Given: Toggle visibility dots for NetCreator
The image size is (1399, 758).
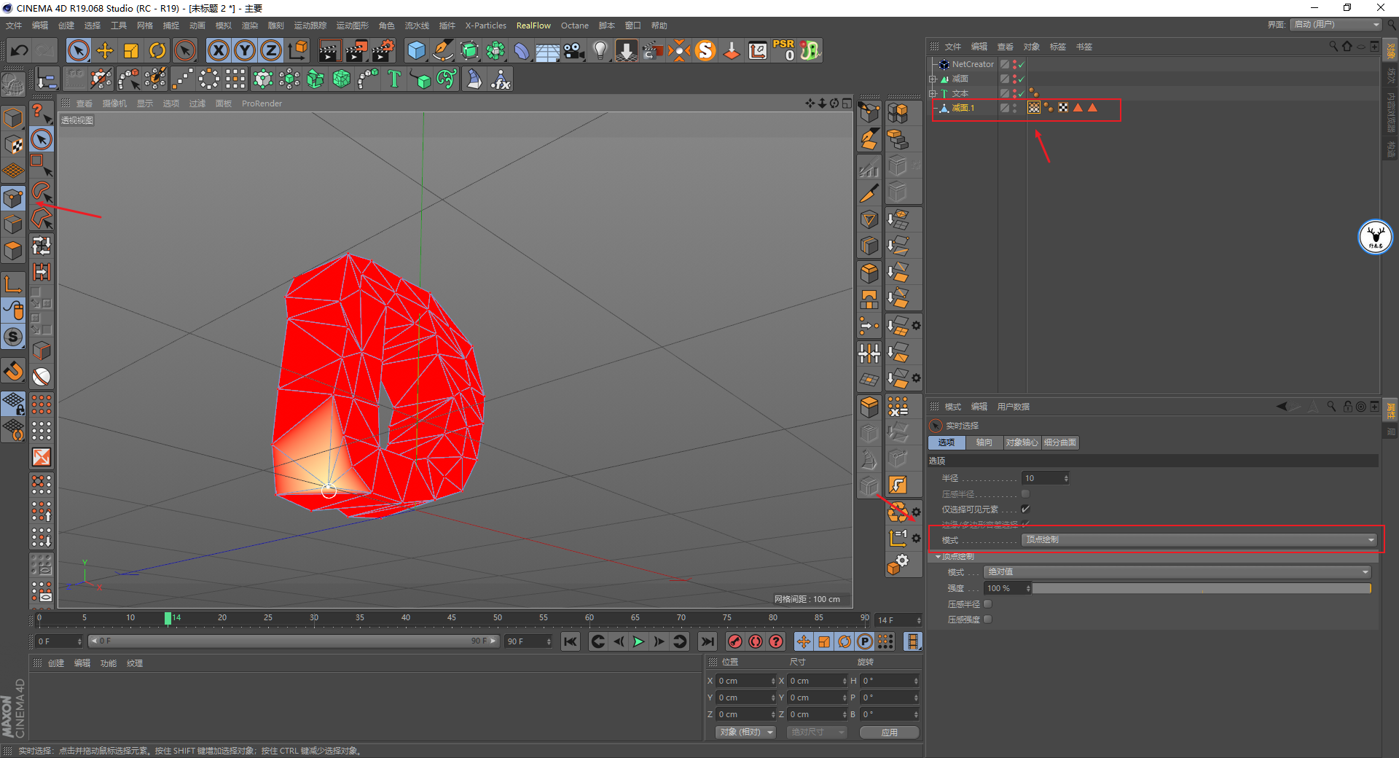Looking at the screenshot, I should click(x=1014, y=64).
